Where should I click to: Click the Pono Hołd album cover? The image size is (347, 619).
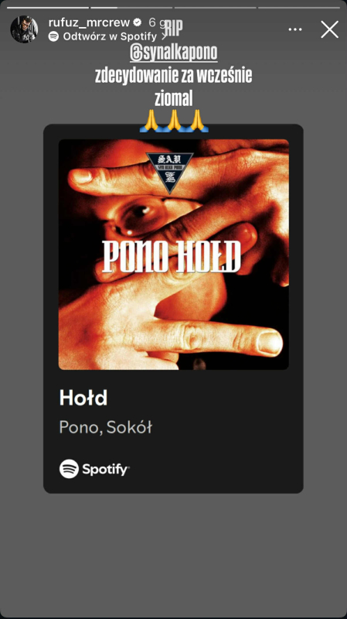click(x=173, y=255)
